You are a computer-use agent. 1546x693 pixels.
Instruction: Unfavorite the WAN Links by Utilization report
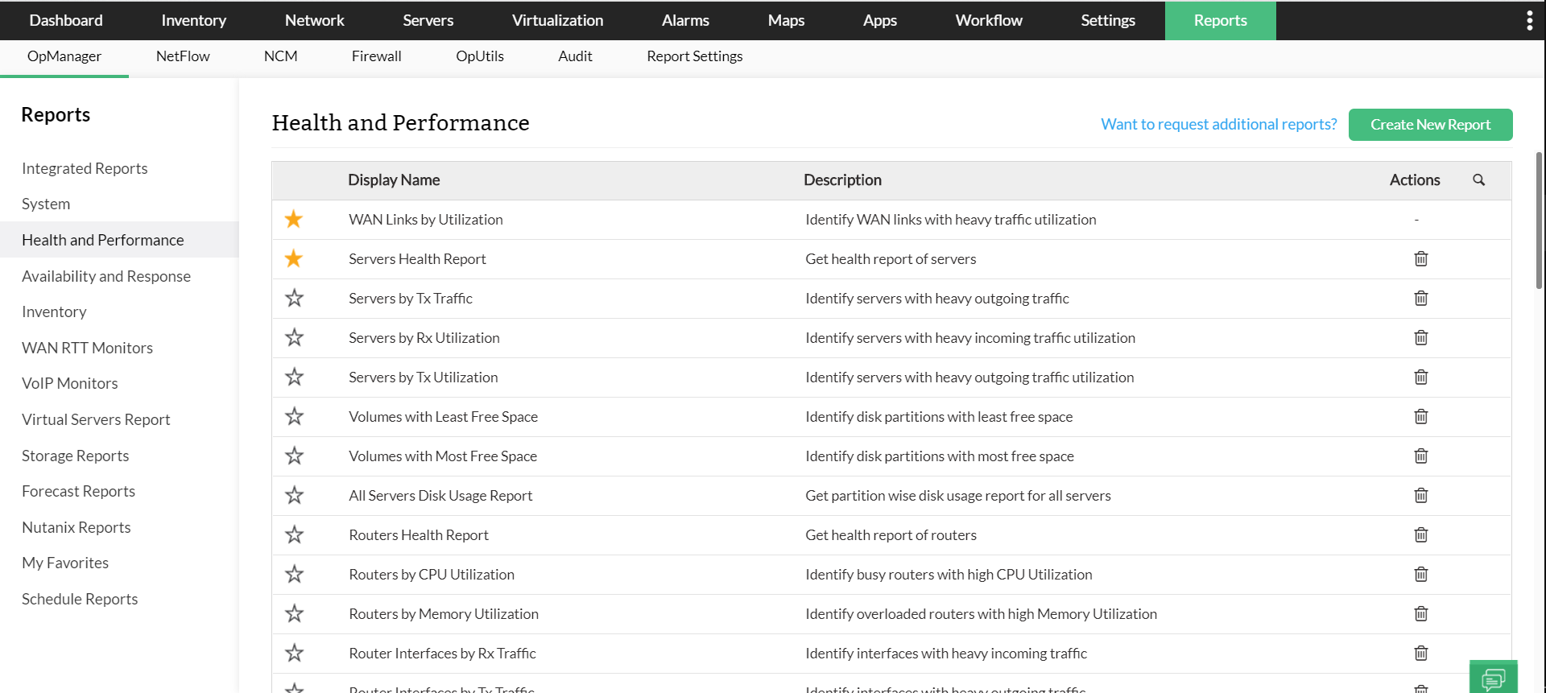click(294, 219)
